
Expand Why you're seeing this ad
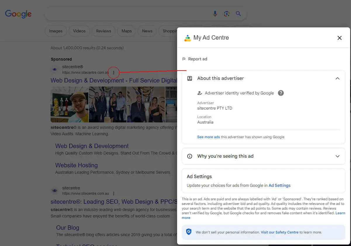338,156
